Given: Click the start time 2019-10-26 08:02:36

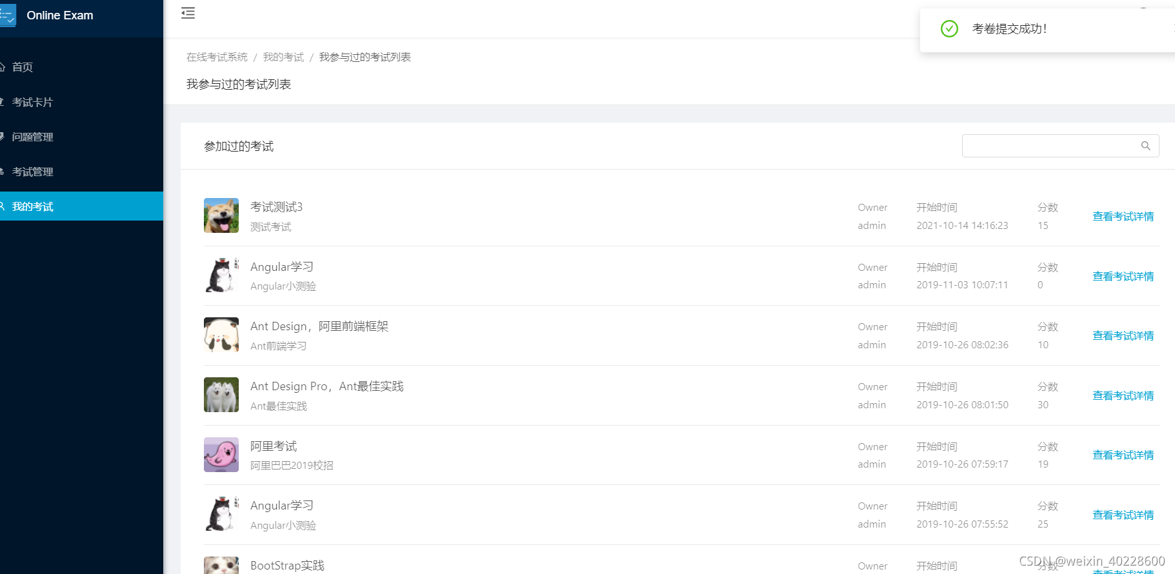Looking at the screenshot, I should (x=962, y=345).
